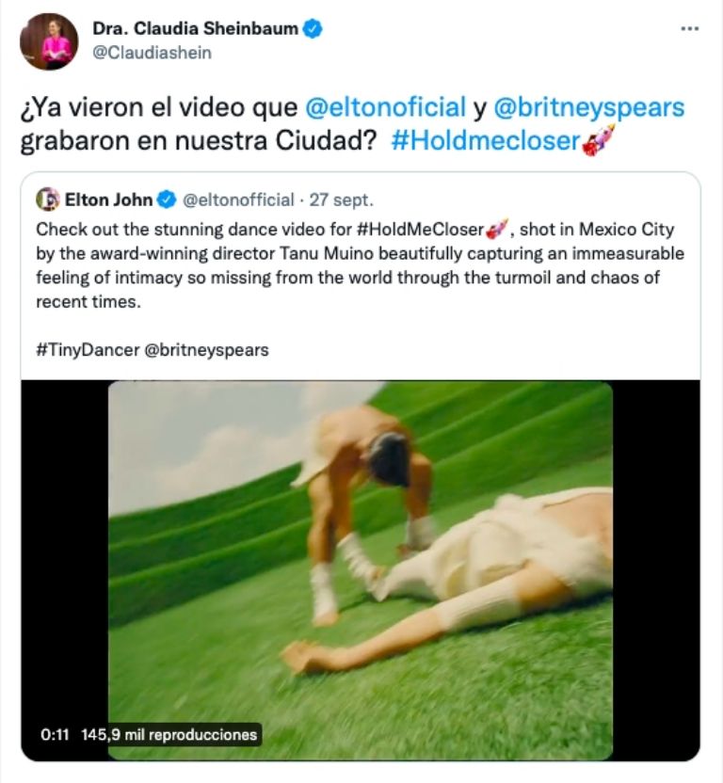723x783 pixels.
Task: Play the embedded dance video
Action: click(x=361, y=570)
